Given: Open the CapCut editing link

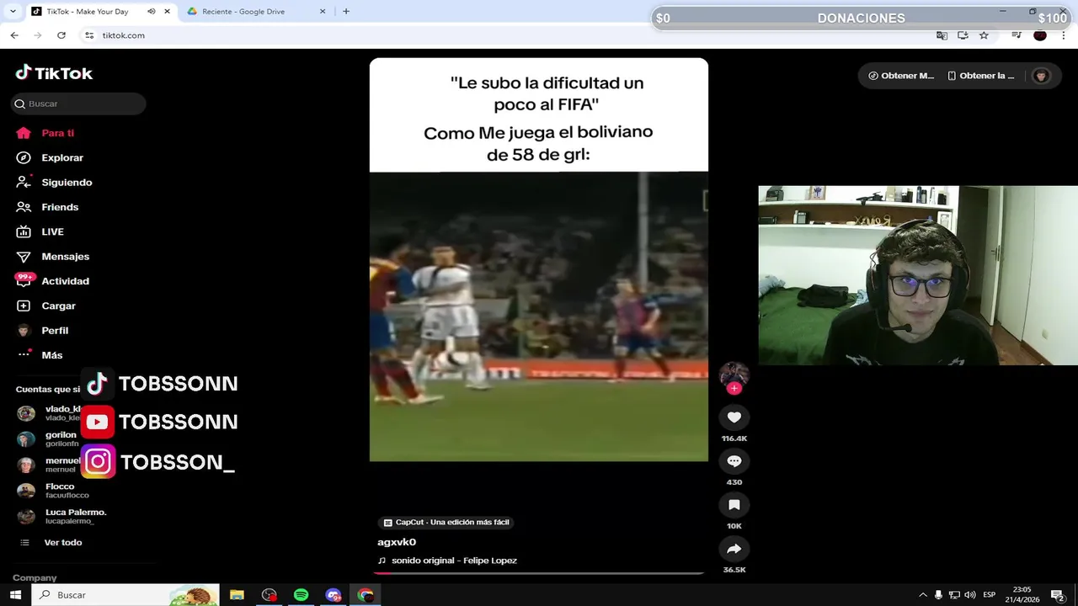Looking at the screenshot, I should point(446,522).
